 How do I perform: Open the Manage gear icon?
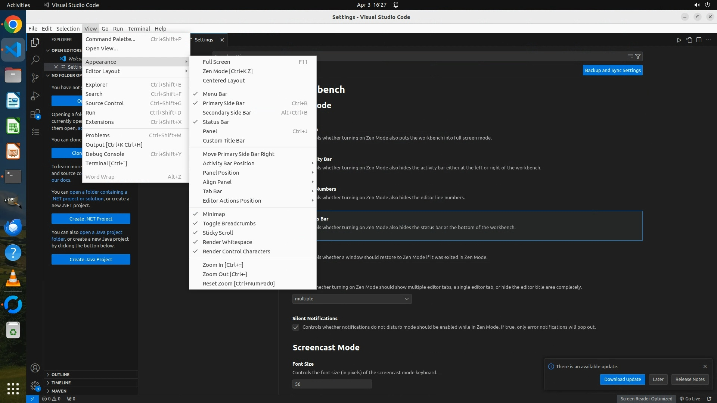click(35, 386)
